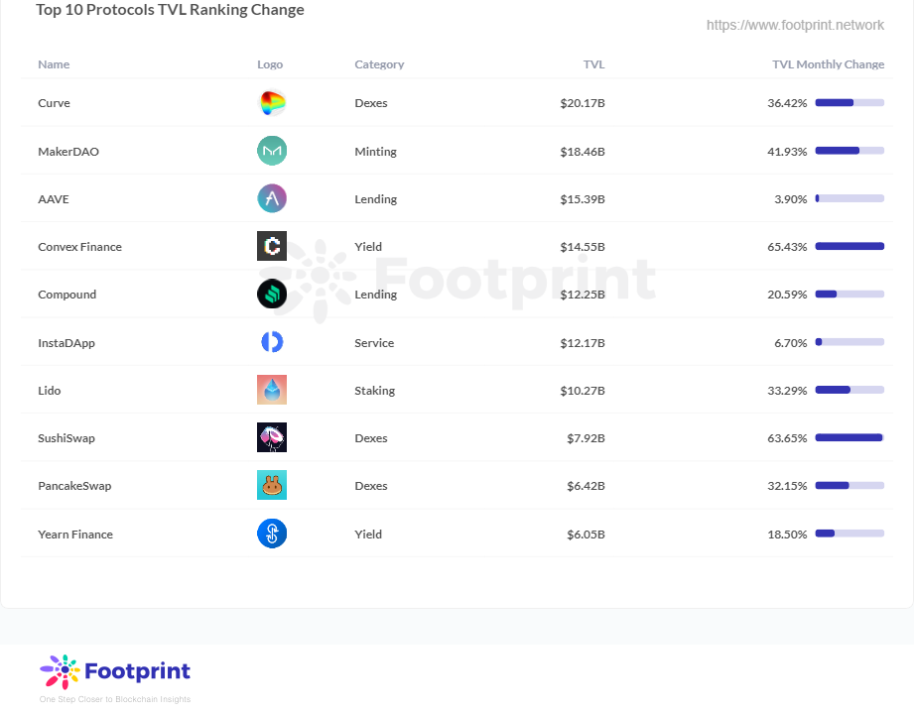Click Convex Finance monthly change bar
The image size is (914, 714).
point(849,246)
